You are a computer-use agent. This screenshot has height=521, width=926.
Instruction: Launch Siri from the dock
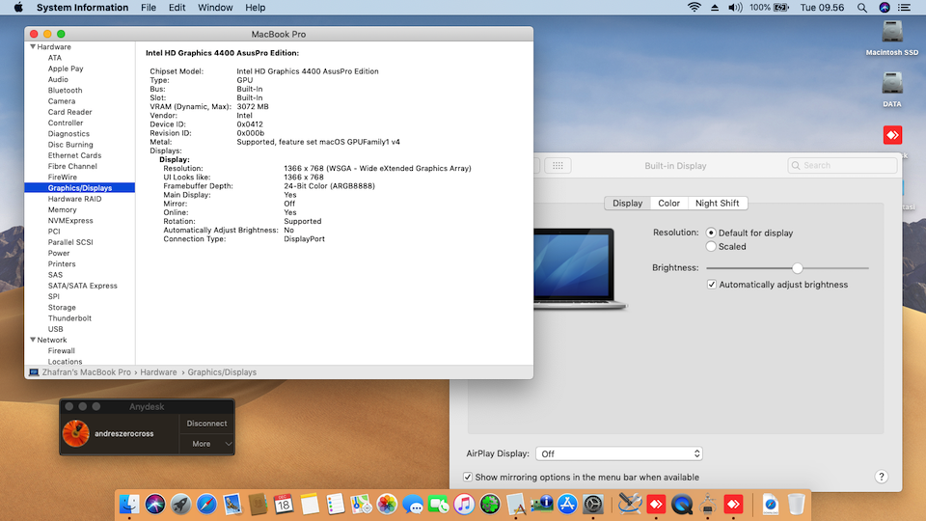tap(155, 505)
